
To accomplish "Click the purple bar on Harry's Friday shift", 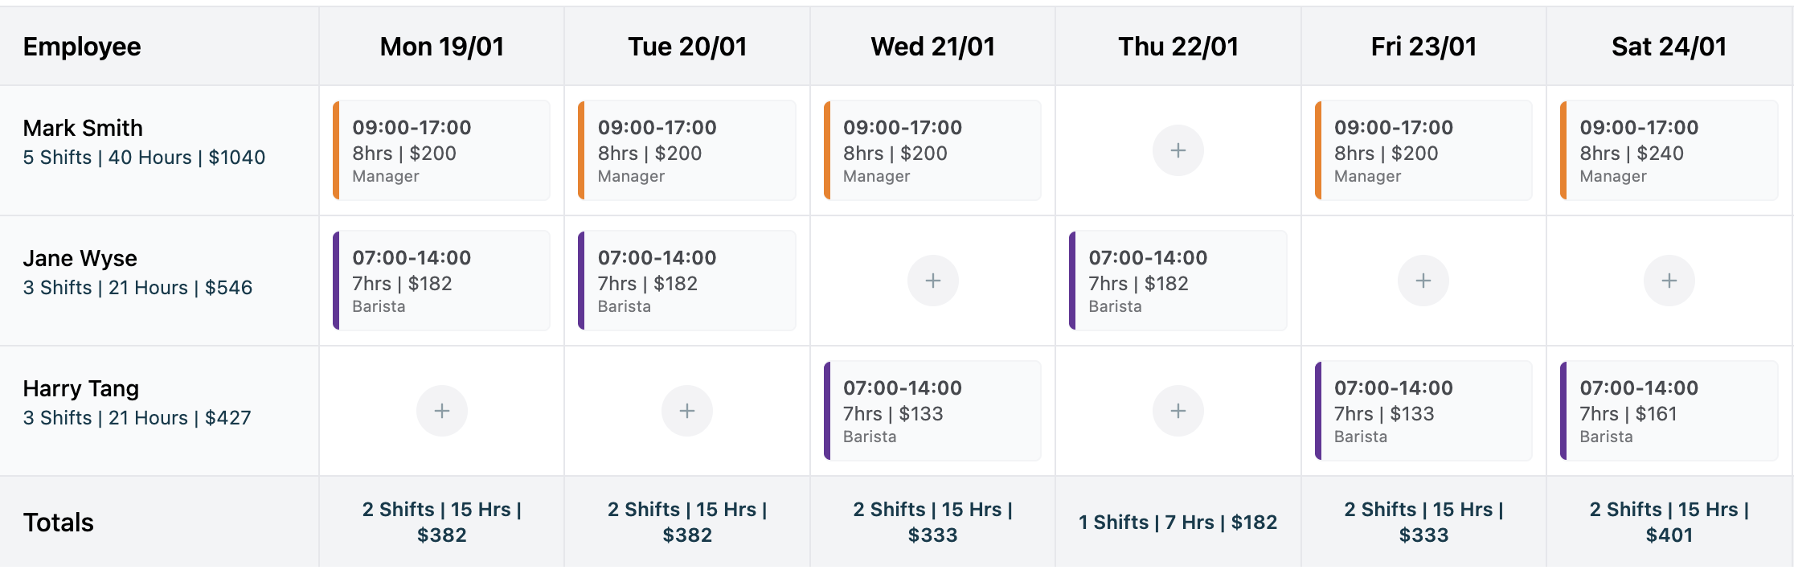I will (1319, 410).
